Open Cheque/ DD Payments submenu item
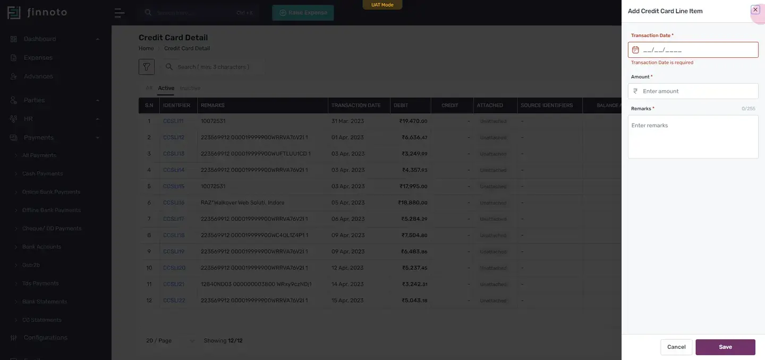The image size is (765, 360). (52, 229)
